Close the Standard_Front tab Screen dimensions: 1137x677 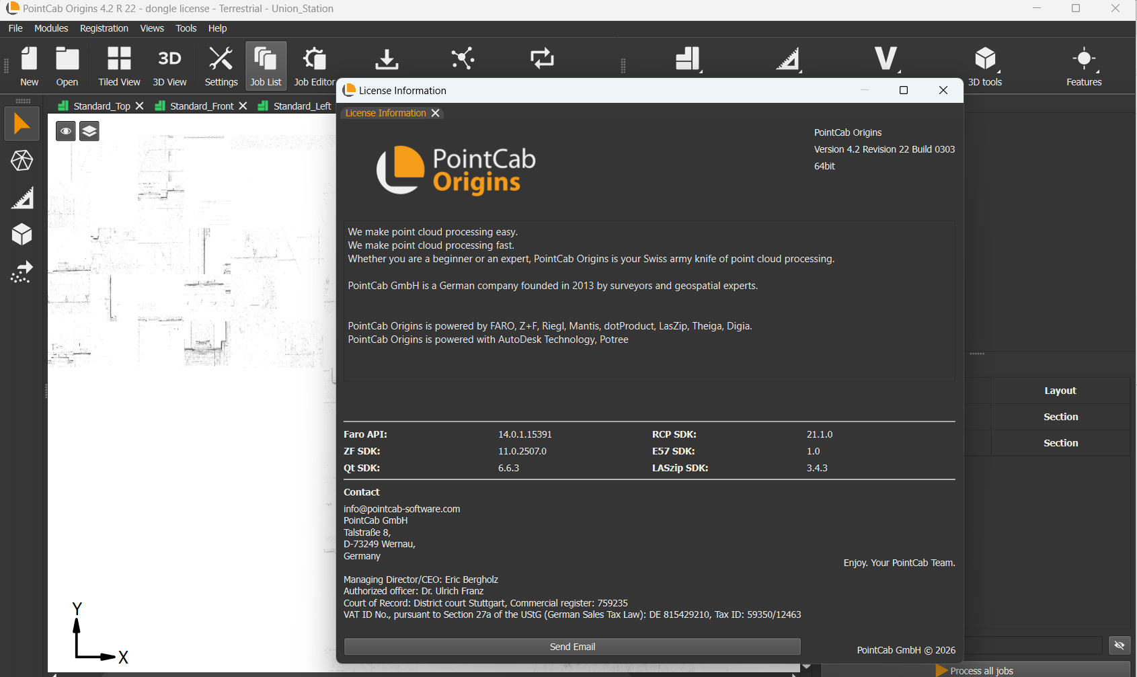point(243,106)
